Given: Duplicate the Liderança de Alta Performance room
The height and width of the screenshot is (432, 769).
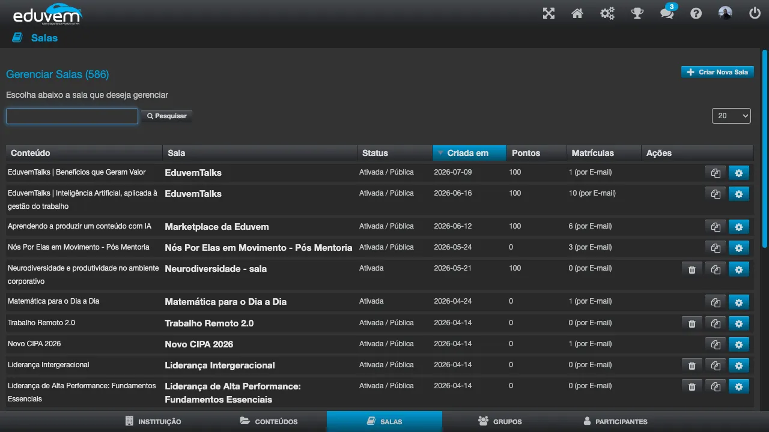Looking at the screenshot, I should tap(716, 387).
